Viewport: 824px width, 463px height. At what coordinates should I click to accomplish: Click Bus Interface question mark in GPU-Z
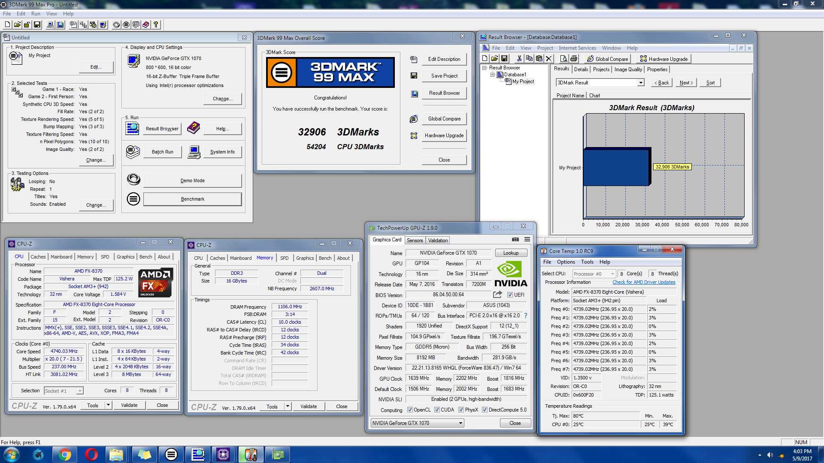coord(525,316)
